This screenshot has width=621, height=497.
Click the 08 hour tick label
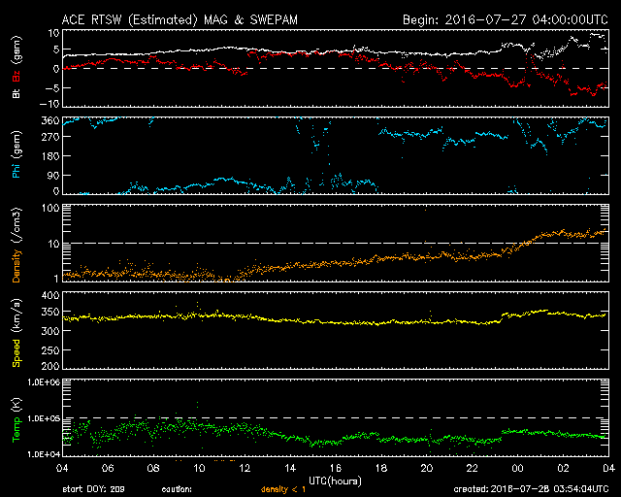pos(153,468)
